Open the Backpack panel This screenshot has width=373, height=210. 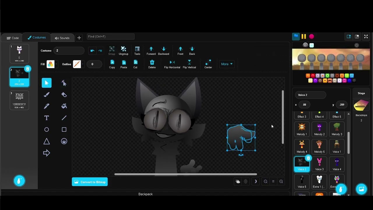pos(145,194)
